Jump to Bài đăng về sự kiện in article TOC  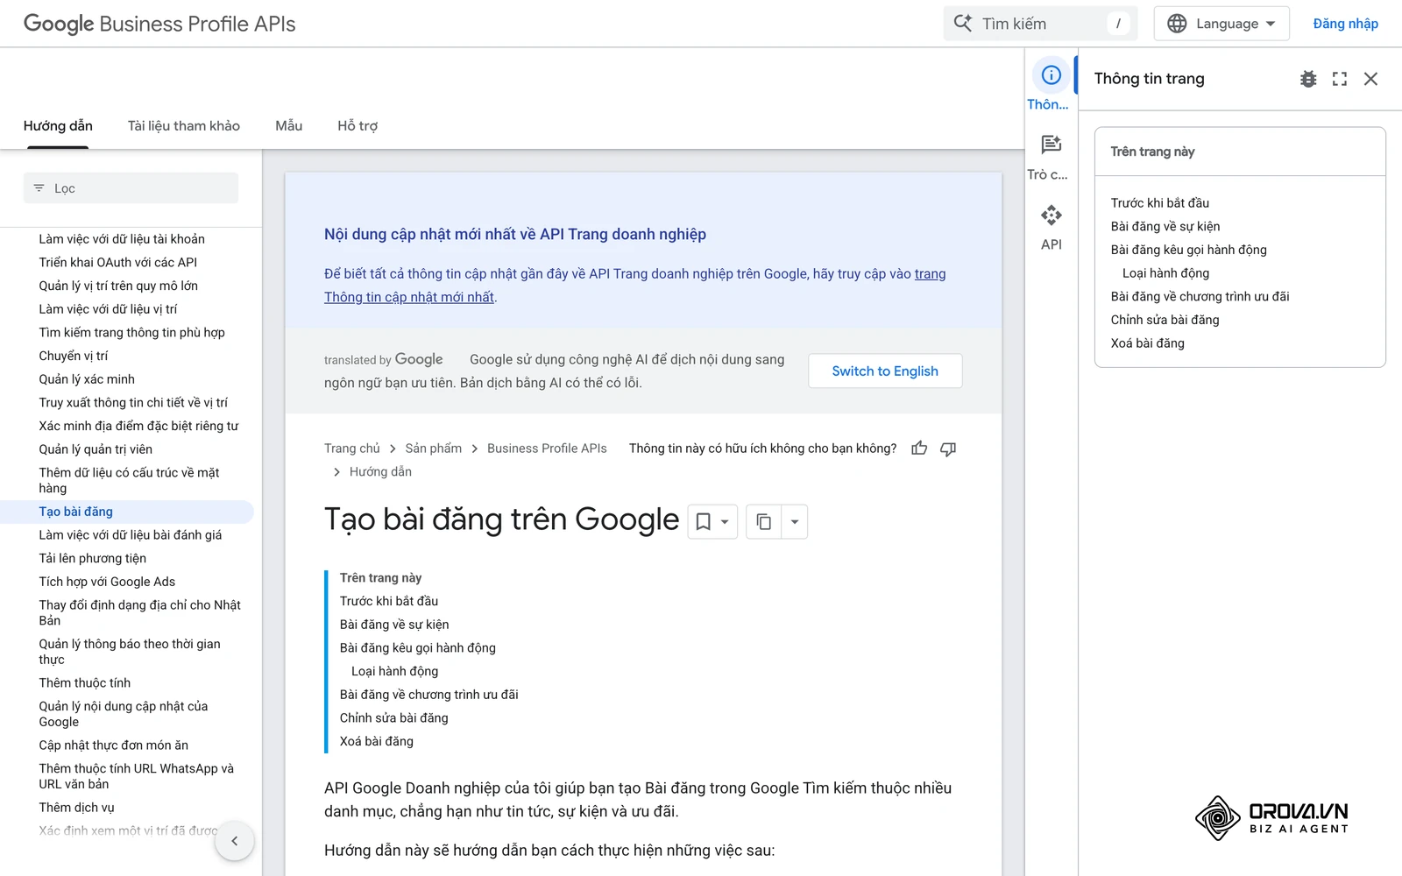point(394,625)
